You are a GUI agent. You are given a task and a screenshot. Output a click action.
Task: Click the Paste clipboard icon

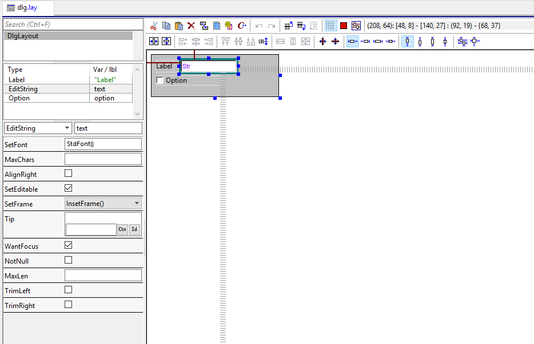[178, 26]
